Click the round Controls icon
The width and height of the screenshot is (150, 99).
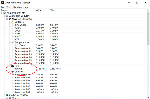click(x=13, y=72)
